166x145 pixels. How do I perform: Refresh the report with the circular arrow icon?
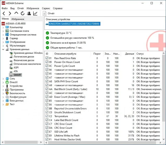point(23,13)
